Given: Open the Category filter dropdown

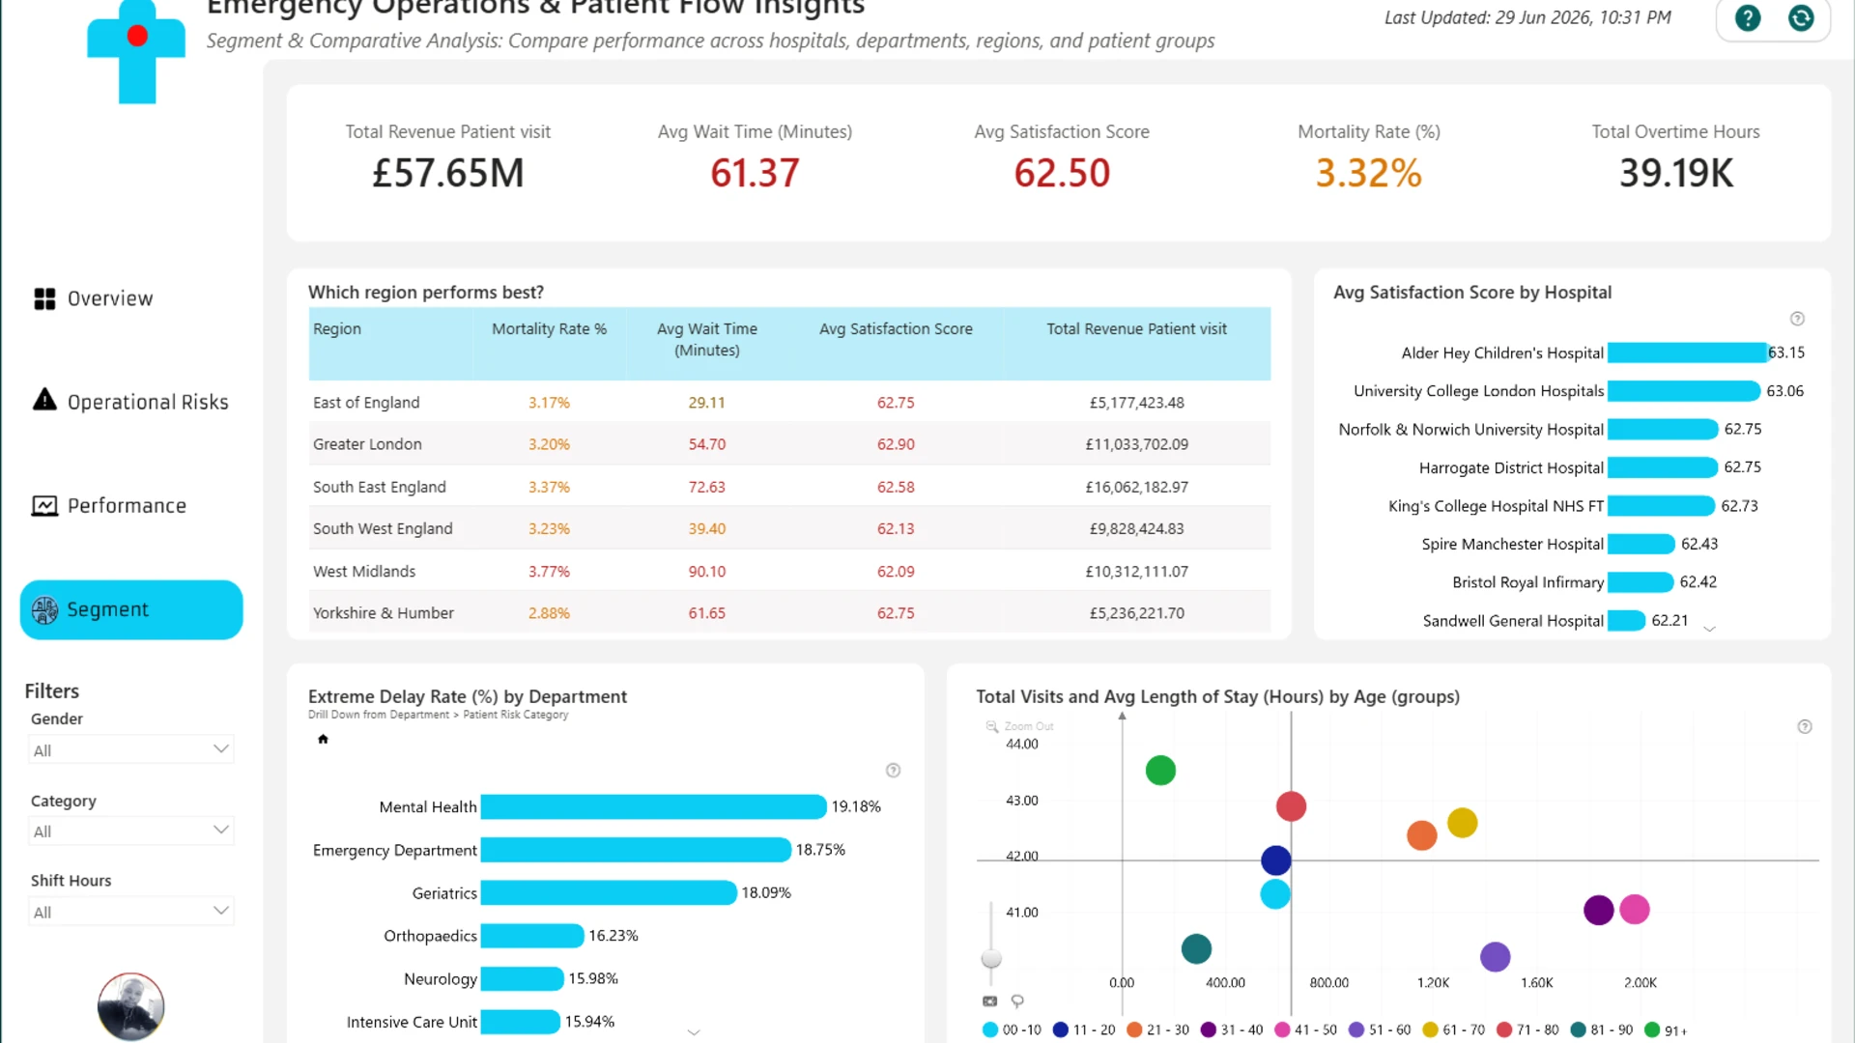Looking at the screenshot, I should [x=131, y=832].
